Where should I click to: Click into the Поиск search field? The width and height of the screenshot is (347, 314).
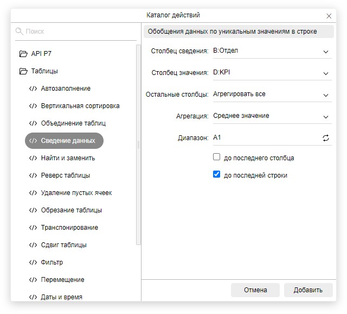tap(79, 32)
